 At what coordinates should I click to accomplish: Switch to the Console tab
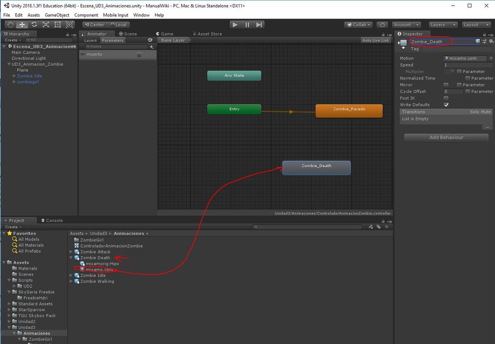52,221
